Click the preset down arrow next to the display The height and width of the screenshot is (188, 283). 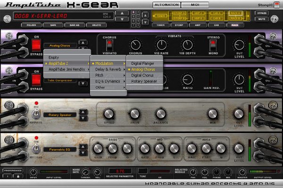(x=122, y=19)
